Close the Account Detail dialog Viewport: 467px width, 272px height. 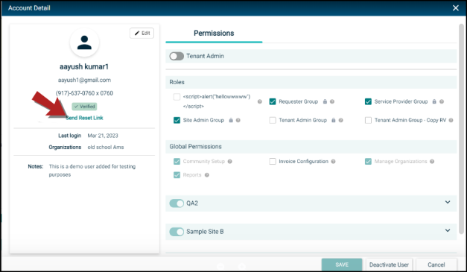pos(456,8)
